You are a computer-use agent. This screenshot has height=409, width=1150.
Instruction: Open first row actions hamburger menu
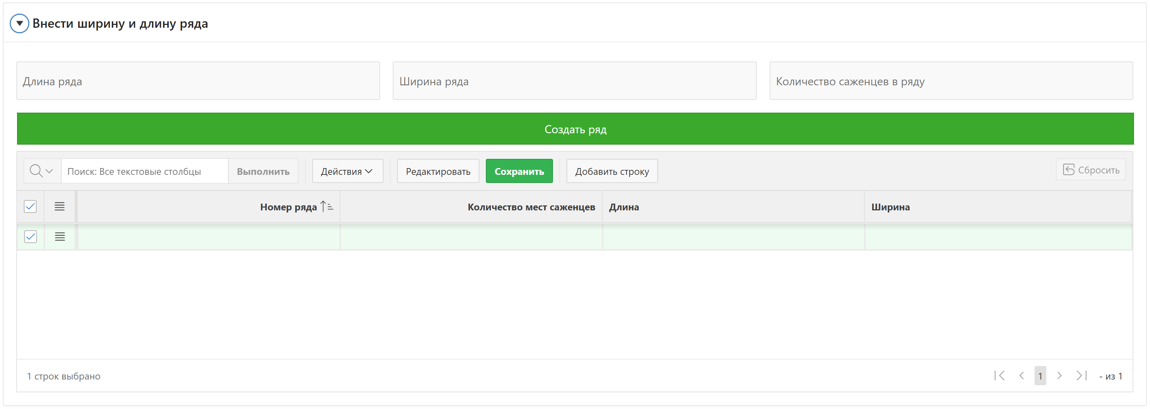(59, 237)
